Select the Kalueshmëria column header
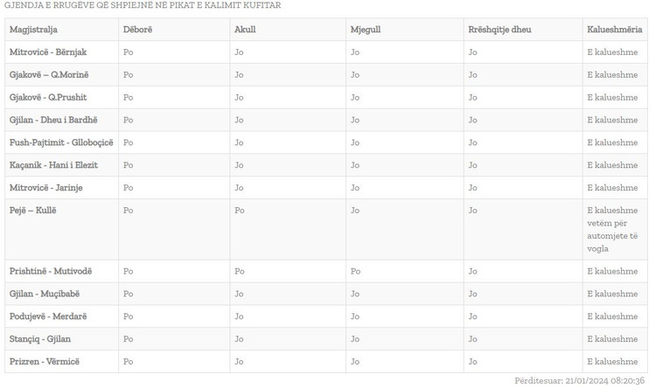This screenshot has height=388, width=656. point(614,30)
